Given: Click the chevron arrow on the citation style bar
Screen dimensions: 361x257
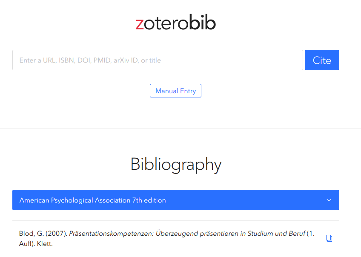Looking at the screenshot, I should click(x=329, y=200).
